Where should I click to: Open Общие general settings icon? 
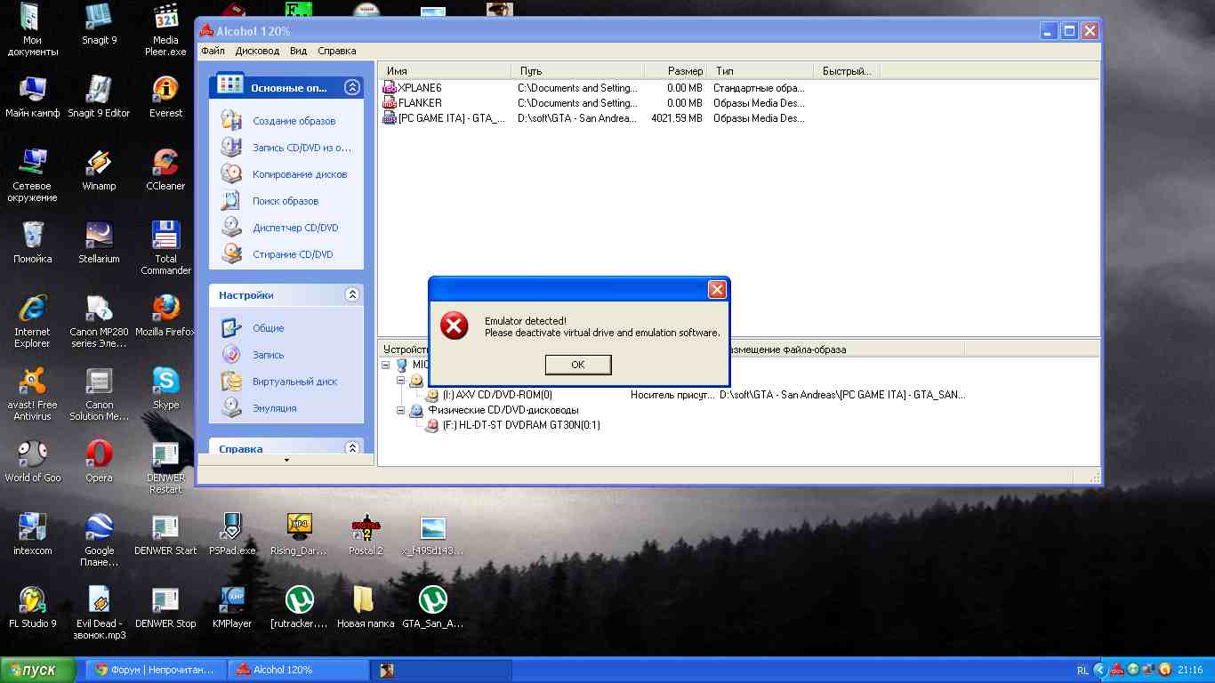pyautogui.click(x=231, y=328)
